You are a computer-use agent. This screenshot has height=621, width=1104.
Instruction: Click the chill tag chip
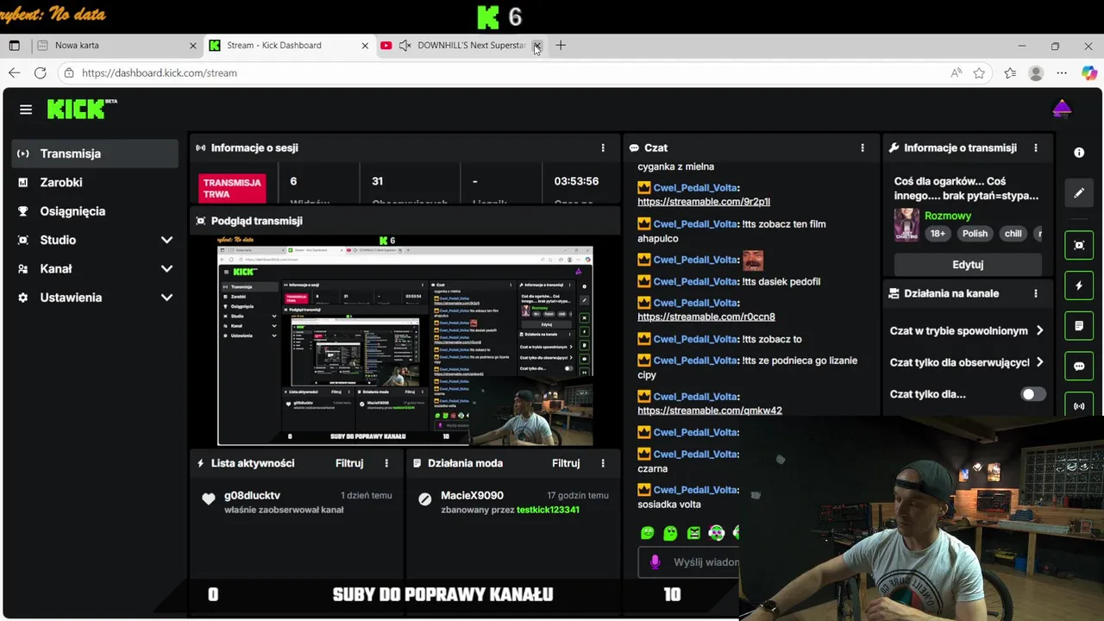pos(1013,234)
